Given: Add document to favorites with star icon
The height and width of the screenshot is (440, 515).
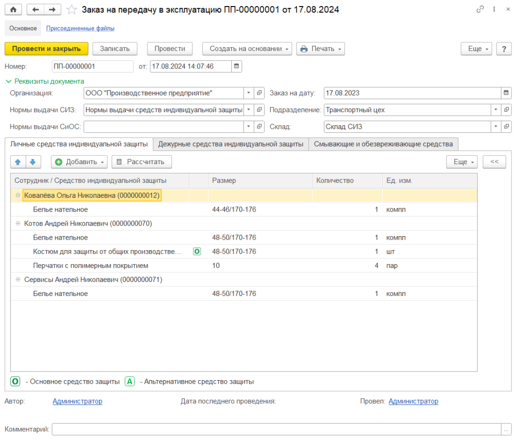Looking at the screenshot, I should point(72,10).
